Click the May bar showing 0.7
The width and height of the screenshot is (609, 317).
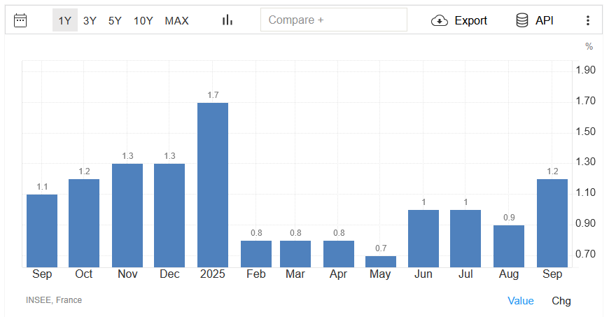(381, 262)
